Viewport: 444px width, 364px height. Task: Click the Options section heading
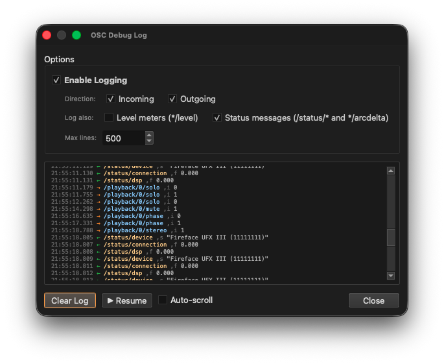59,59
